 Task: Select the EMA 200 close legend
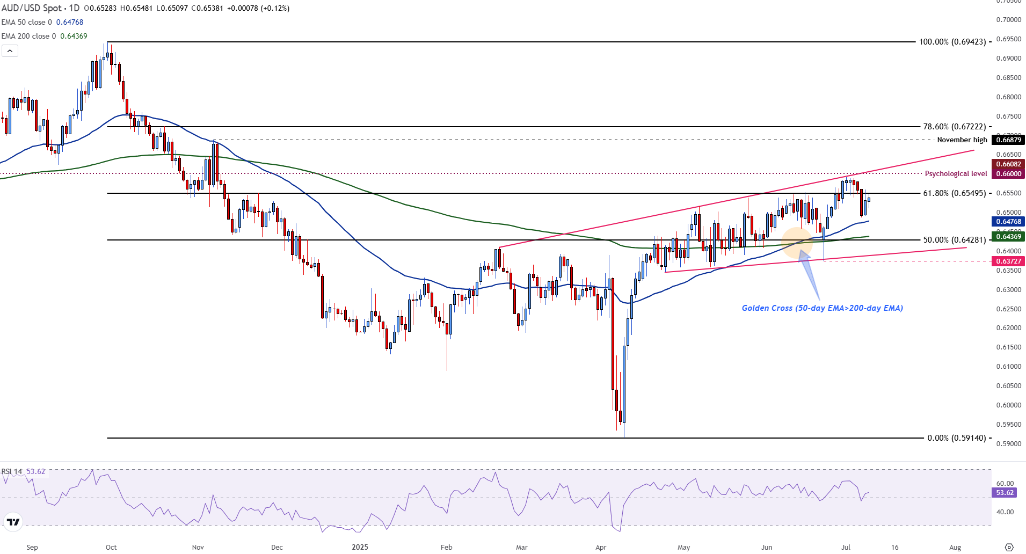point(28,36)
